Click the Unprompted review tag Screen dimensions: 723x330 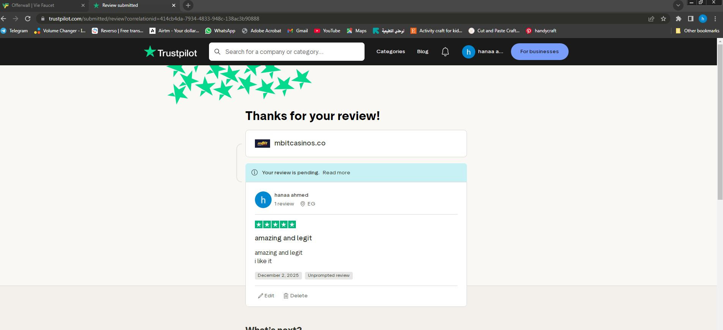point(329,275)
